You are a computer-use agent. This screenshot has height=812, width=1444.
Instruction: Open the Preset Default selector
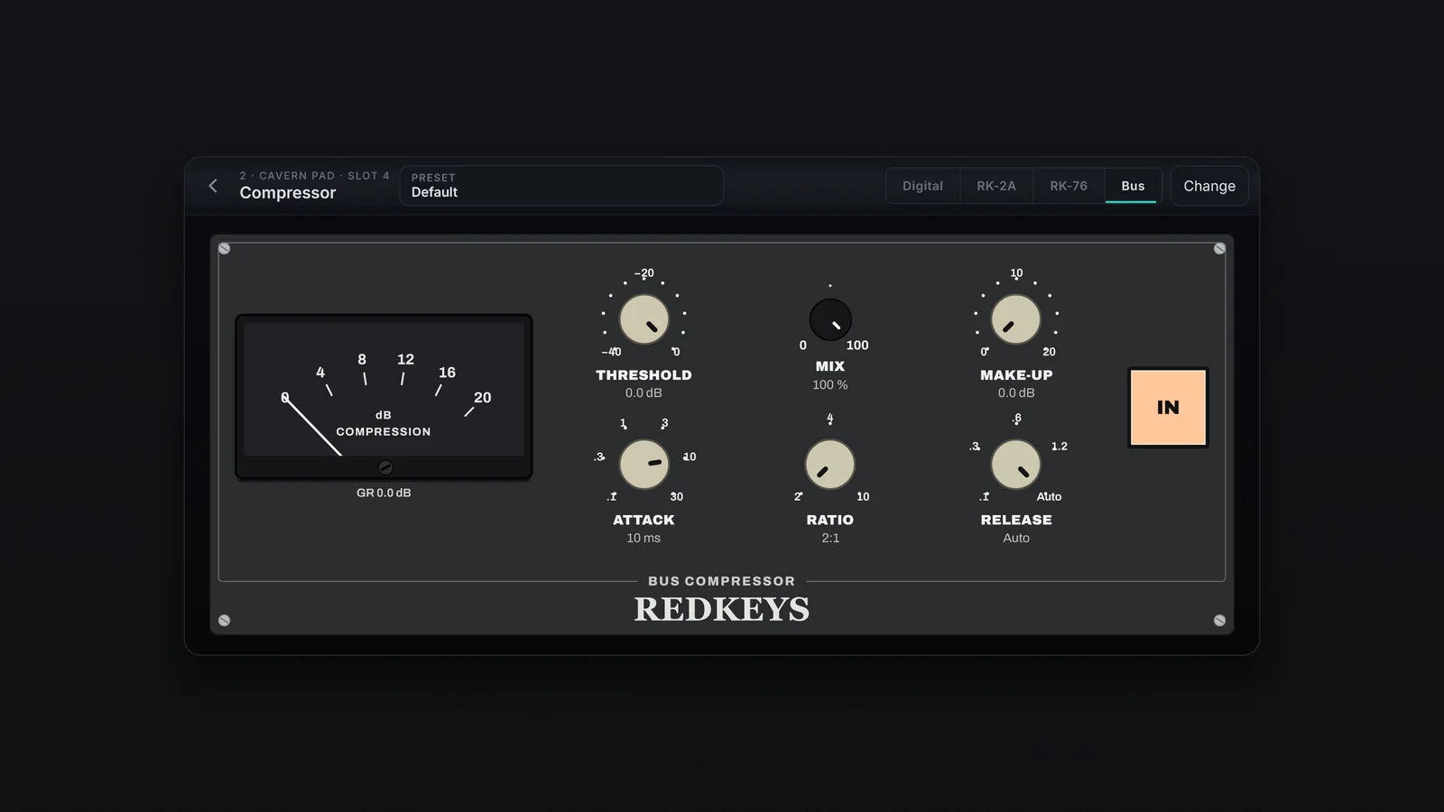561,186
